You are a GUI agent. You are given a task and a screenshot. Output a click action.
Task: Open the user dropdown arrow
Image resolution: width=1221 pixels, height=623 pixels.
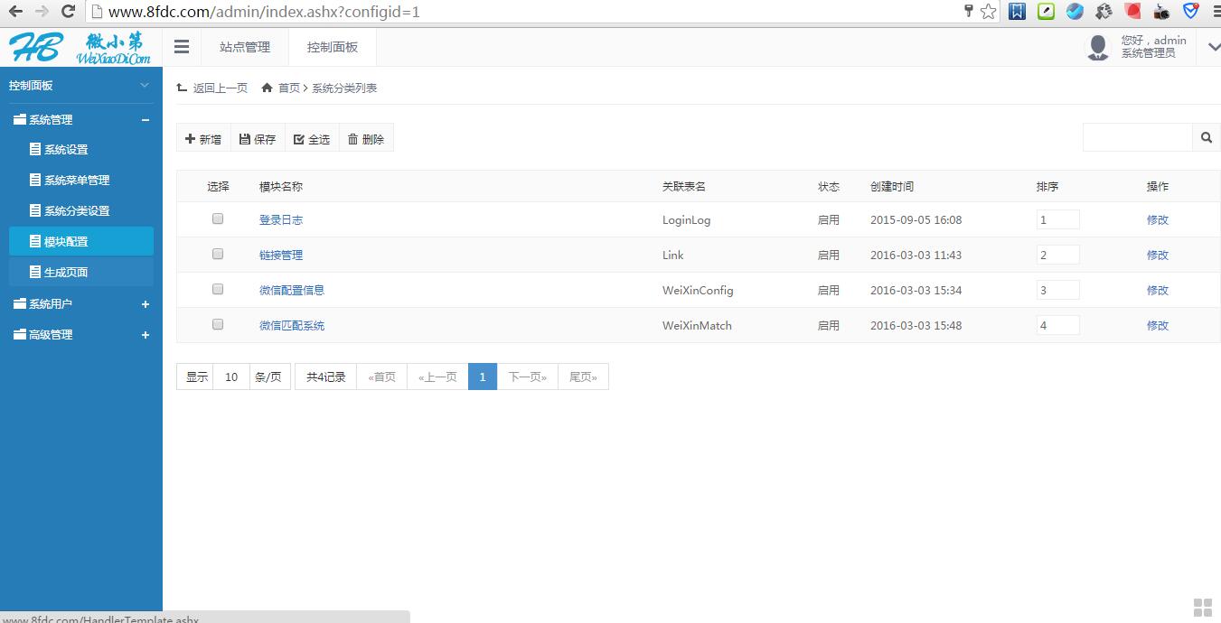(x=1213, y=47)
